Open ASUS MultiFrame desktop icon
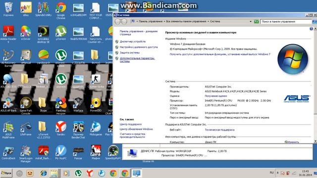 pyautogui.click(x=8, y=130)
